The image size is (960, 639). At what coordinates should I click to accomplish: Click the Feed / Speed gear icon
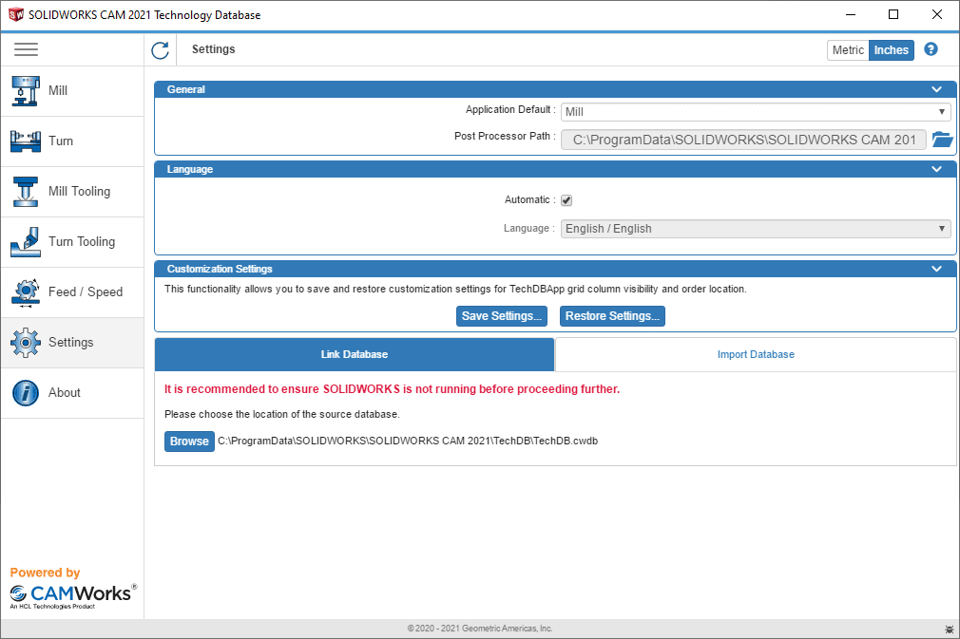25,292
